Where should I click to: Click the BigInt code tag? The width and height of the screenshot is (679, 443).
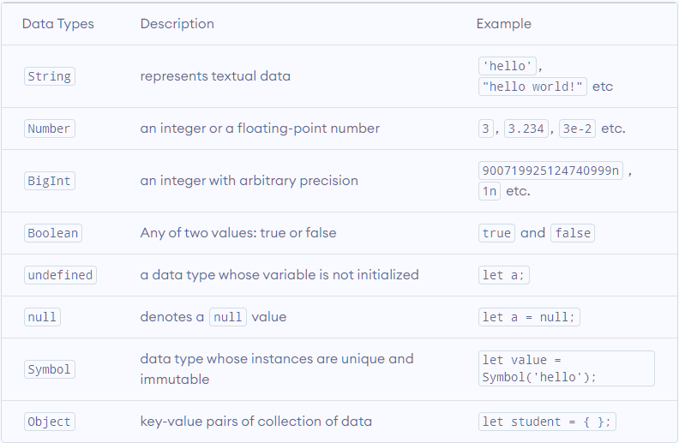coord(50,181)
